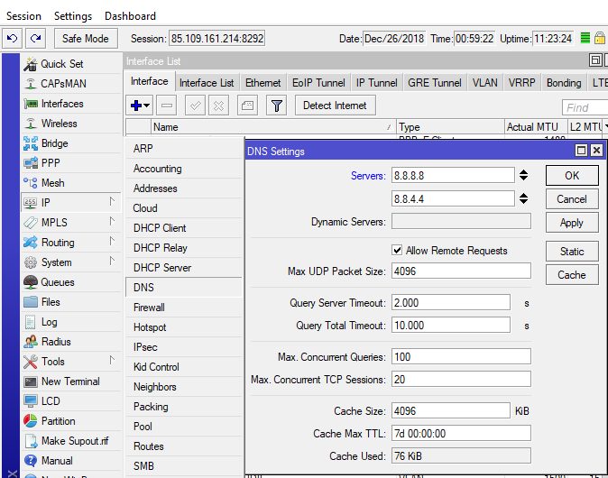Select Addresses in IP submenu
Viewport: 608px width, 478px height.
pos(184,188)
